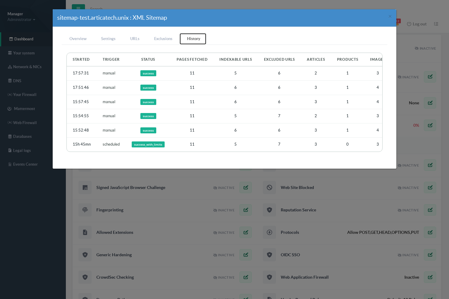
Task: Click the document icon beside Allowed Extensions
Action: 85,232
